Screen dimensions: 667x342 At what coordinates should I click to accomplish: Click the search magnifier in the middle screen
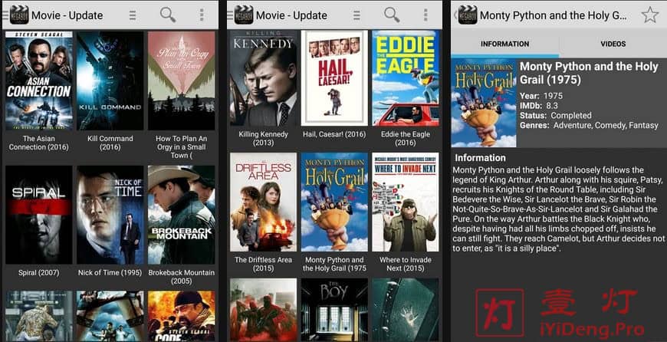[x=392, y=15]
